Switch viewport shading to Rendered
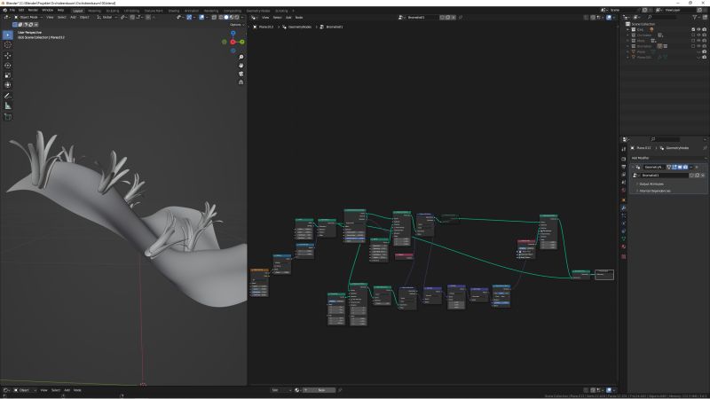 point(237,17)
